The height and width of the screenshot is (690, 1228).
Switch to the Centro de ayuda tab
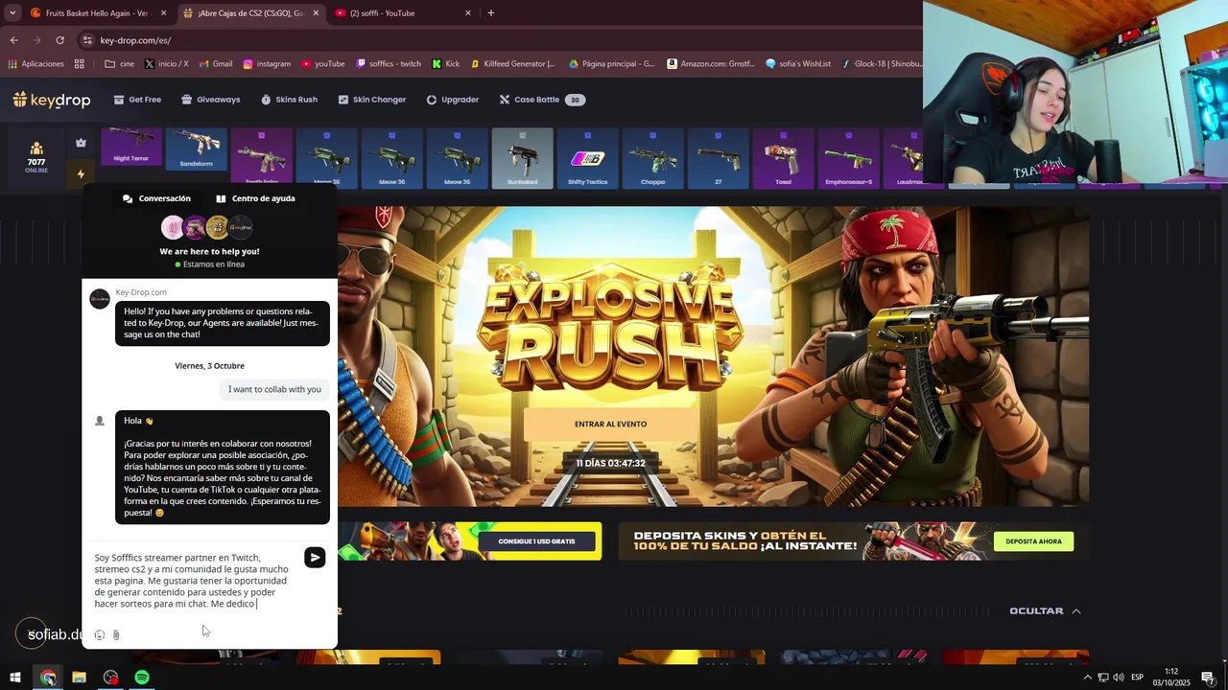pyautogui.click(x=255, y=198)
